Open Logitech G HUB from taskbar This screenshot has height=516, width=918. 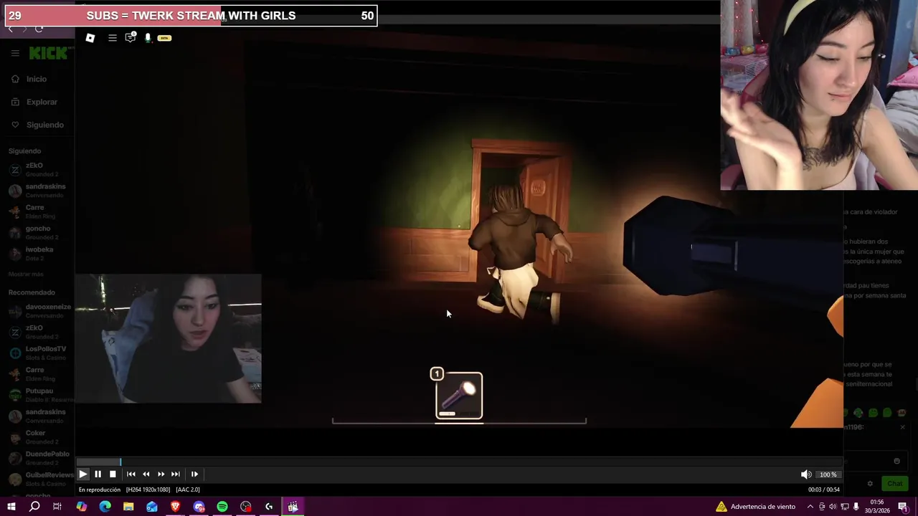point(269,507)
